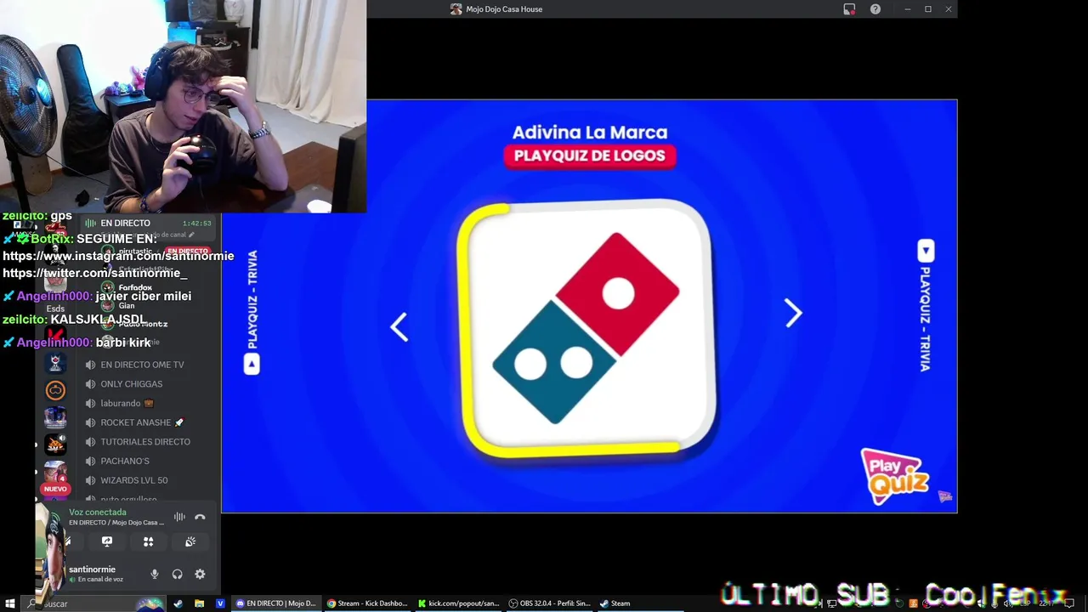This screenshot has height=612, width=1088.
Task: Switch to OBS 32.0.4 taskbar window
Action: point(549,603)
